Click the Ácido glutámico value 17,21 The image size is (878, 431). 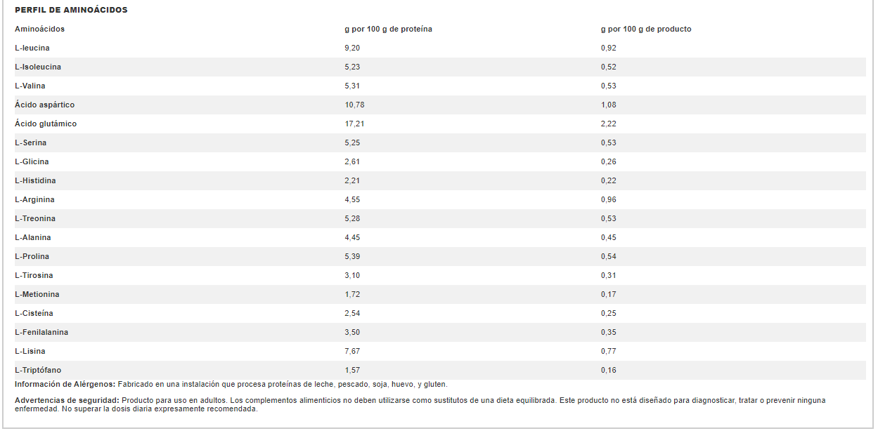pyautogui.click(x=354, y=124)
